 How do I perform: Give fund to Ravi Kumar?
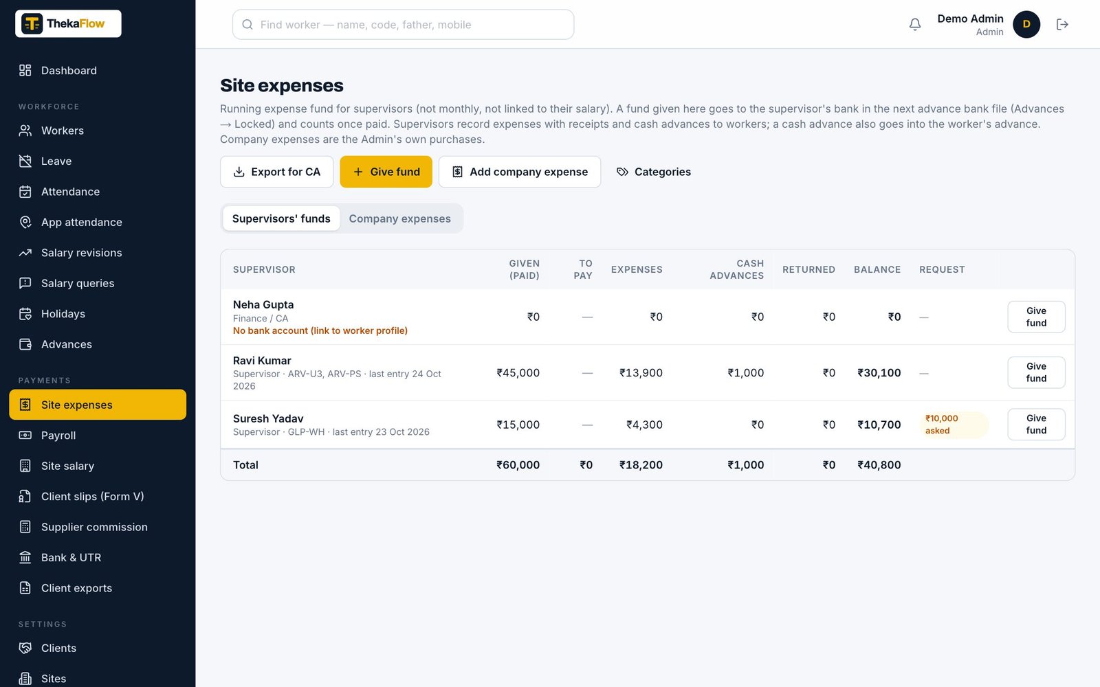coord(1036,372)
